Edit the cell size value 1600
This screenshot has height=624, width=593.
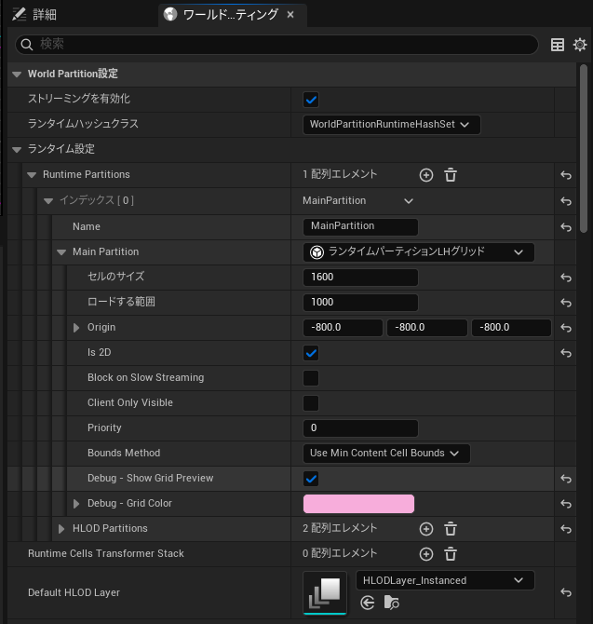click(x=360, y=278)
